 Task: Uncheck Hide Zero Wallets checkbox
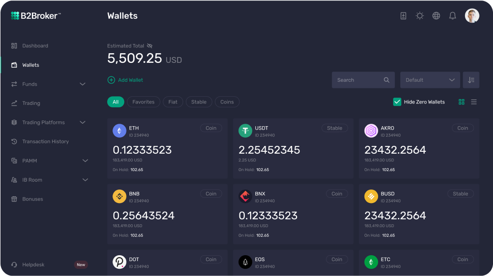click(397, 102)
